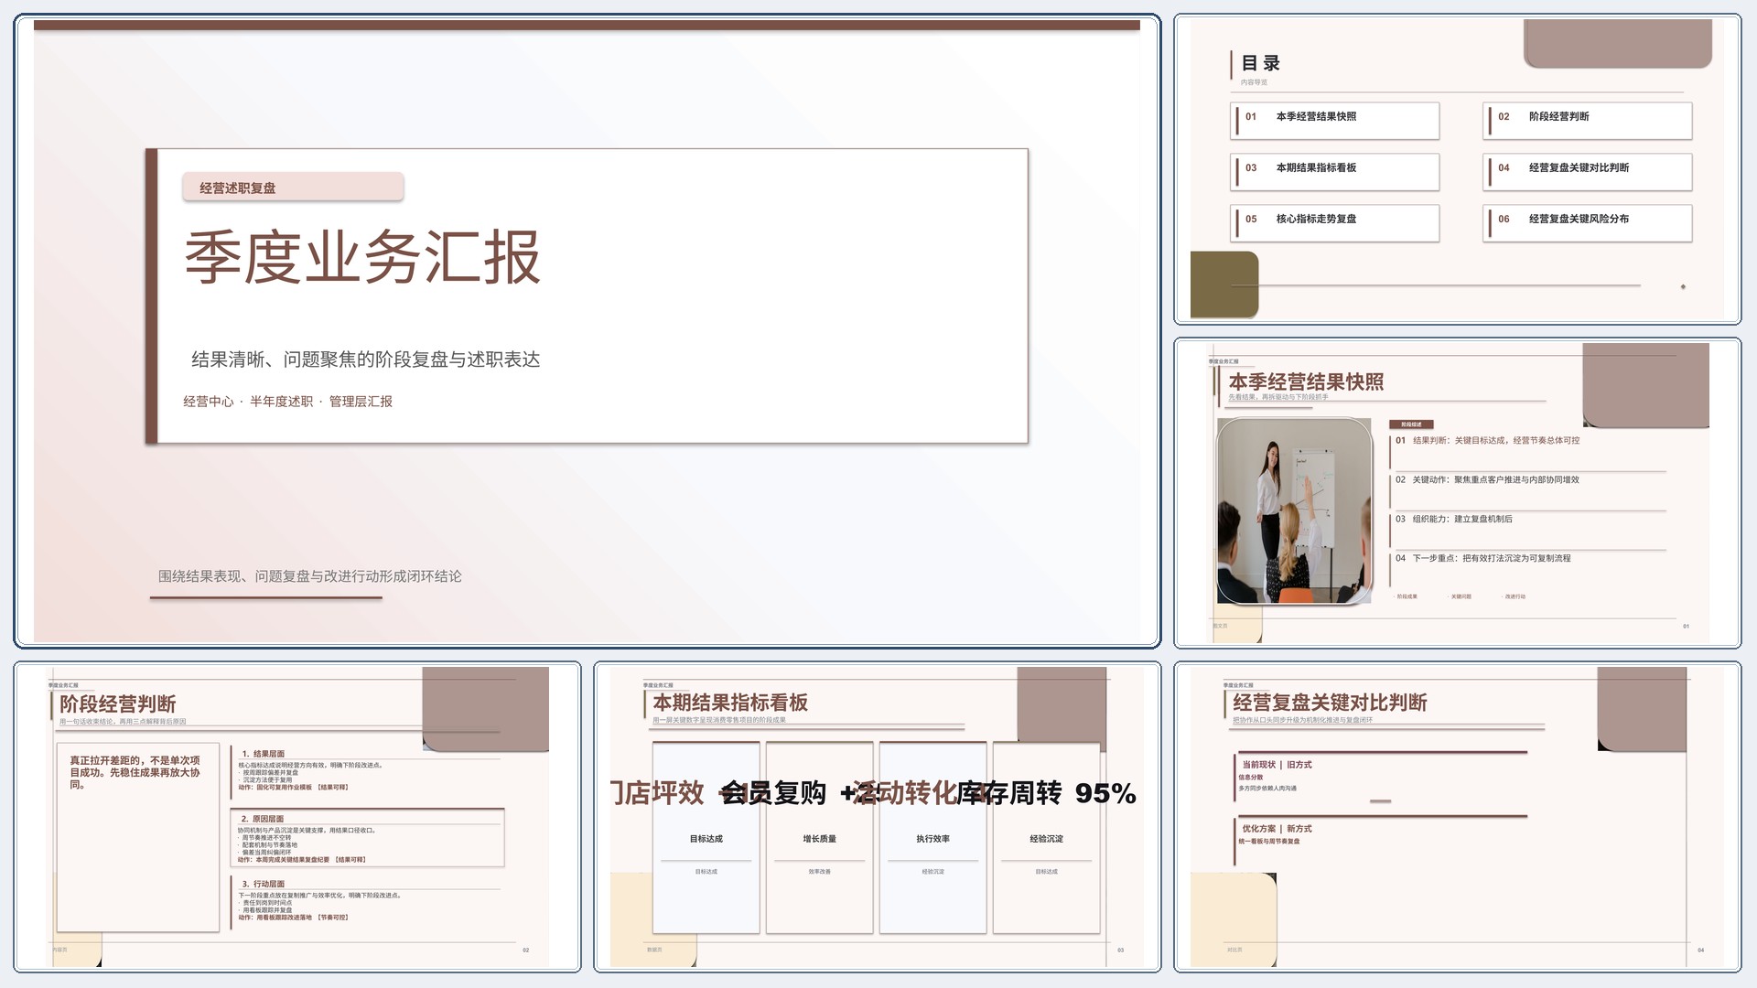Select contents entry 05 核心指标走势复盘
This screenshot has width=1757, height=988.
coord(1334,223)
